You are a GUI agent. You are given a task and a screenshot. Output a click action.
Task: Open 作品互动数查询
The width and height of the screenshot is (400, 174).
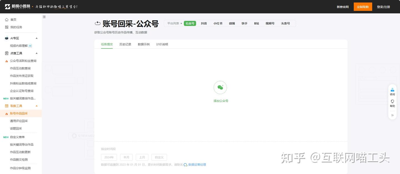tap(21, 68)
